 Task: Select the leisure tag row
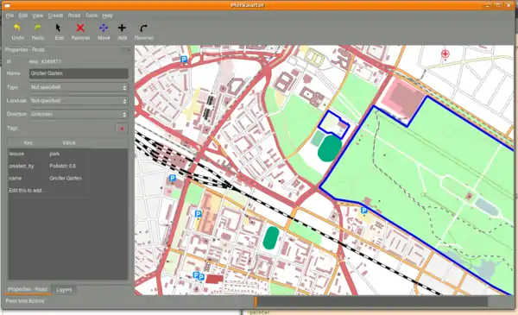pyautogui.click(x=48, y=154)
